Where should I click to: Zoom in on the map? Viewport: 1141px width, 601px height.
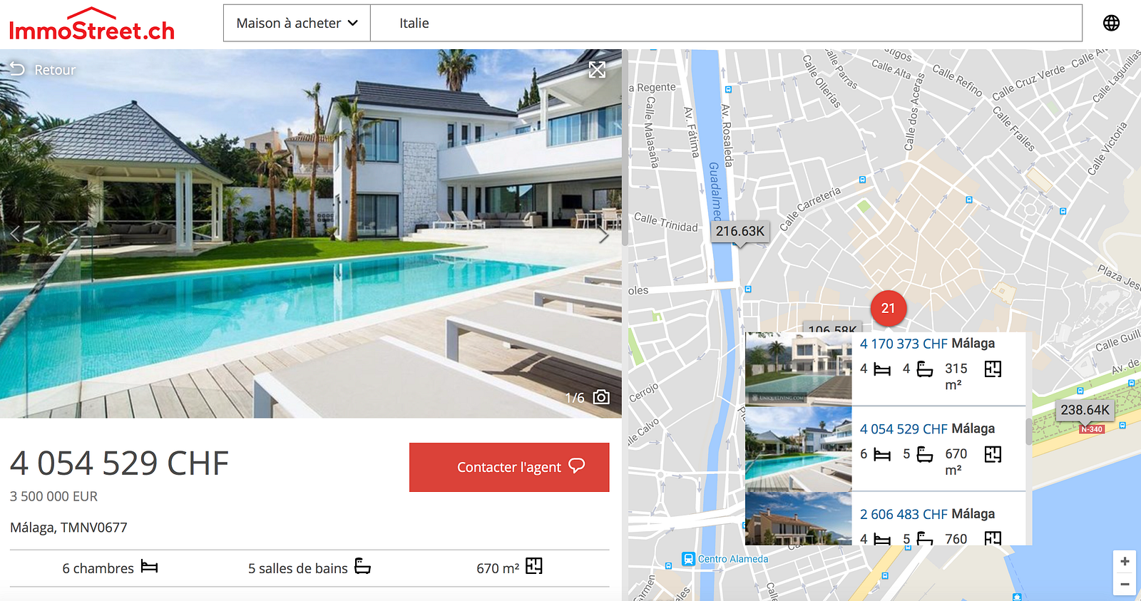(x=1125, y=562)
